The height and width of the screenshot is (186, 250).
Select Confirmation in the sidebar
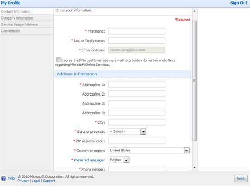[10, 31]
